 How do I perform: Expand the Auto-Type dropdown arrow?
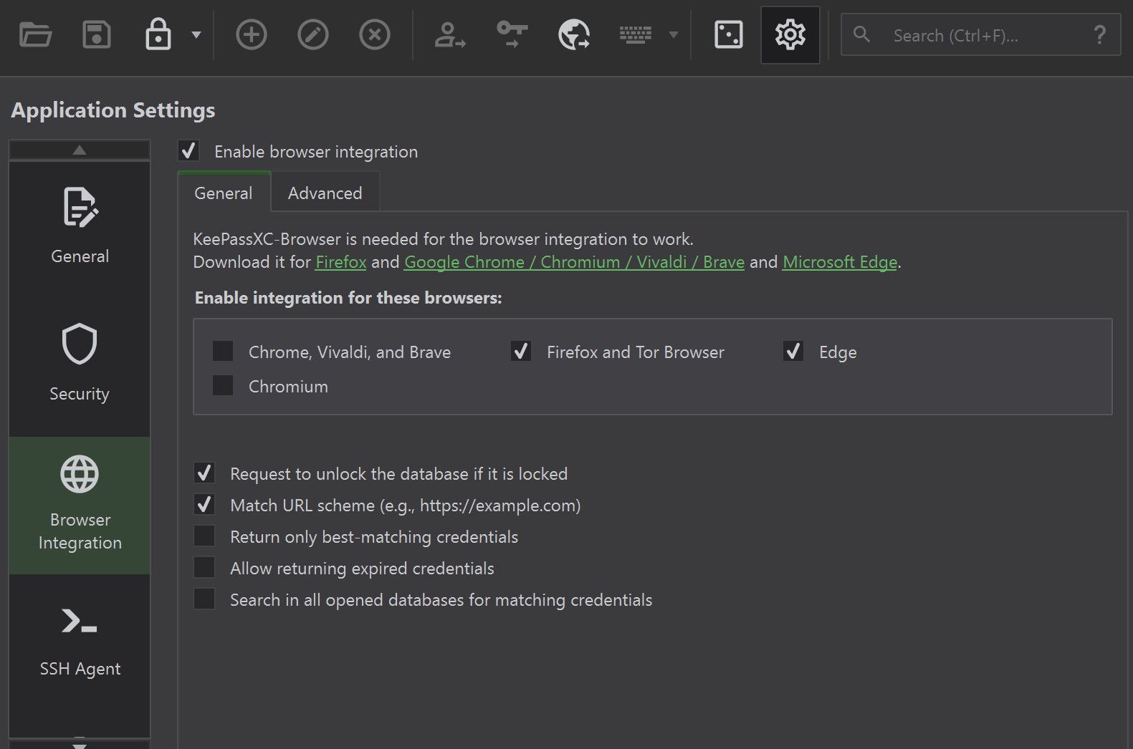pos(673,34)
